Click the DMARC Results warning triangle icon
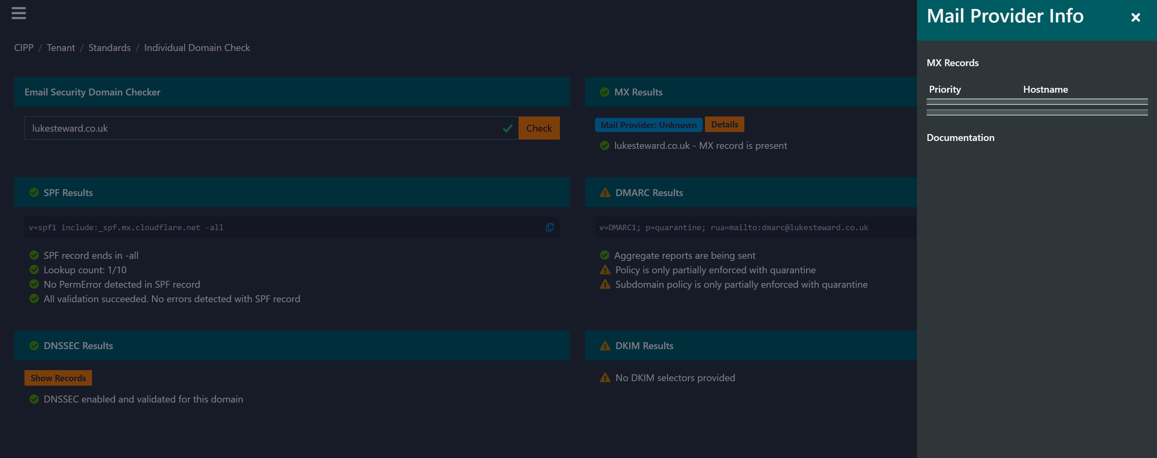Image resolution: width=1157 pixels, height=458 pixels. (605, 193)
